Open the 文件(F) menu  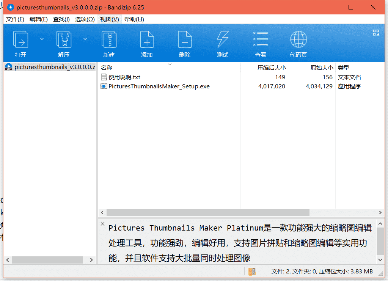pos(15,19)
